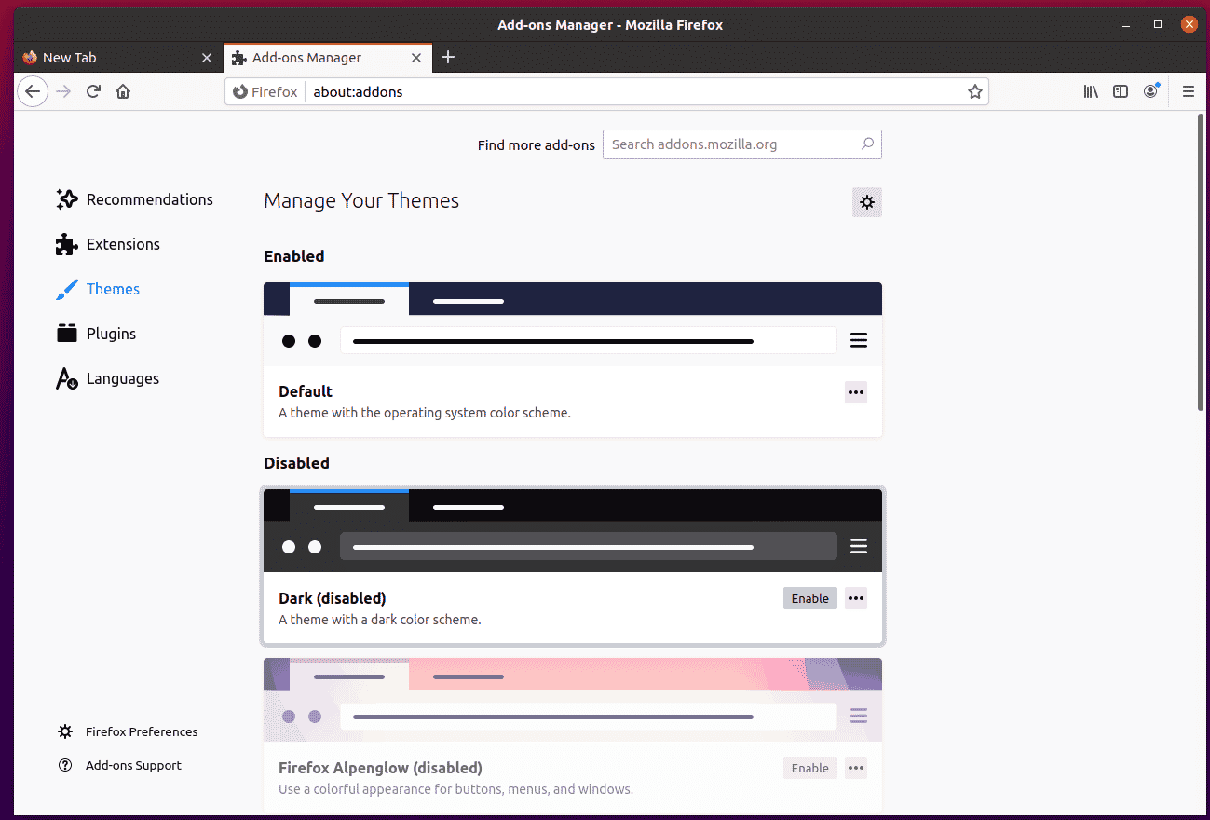Viewport: 1210px width, 820px height.
Task: Open more options for Default theme
Action: coord(856,392)
